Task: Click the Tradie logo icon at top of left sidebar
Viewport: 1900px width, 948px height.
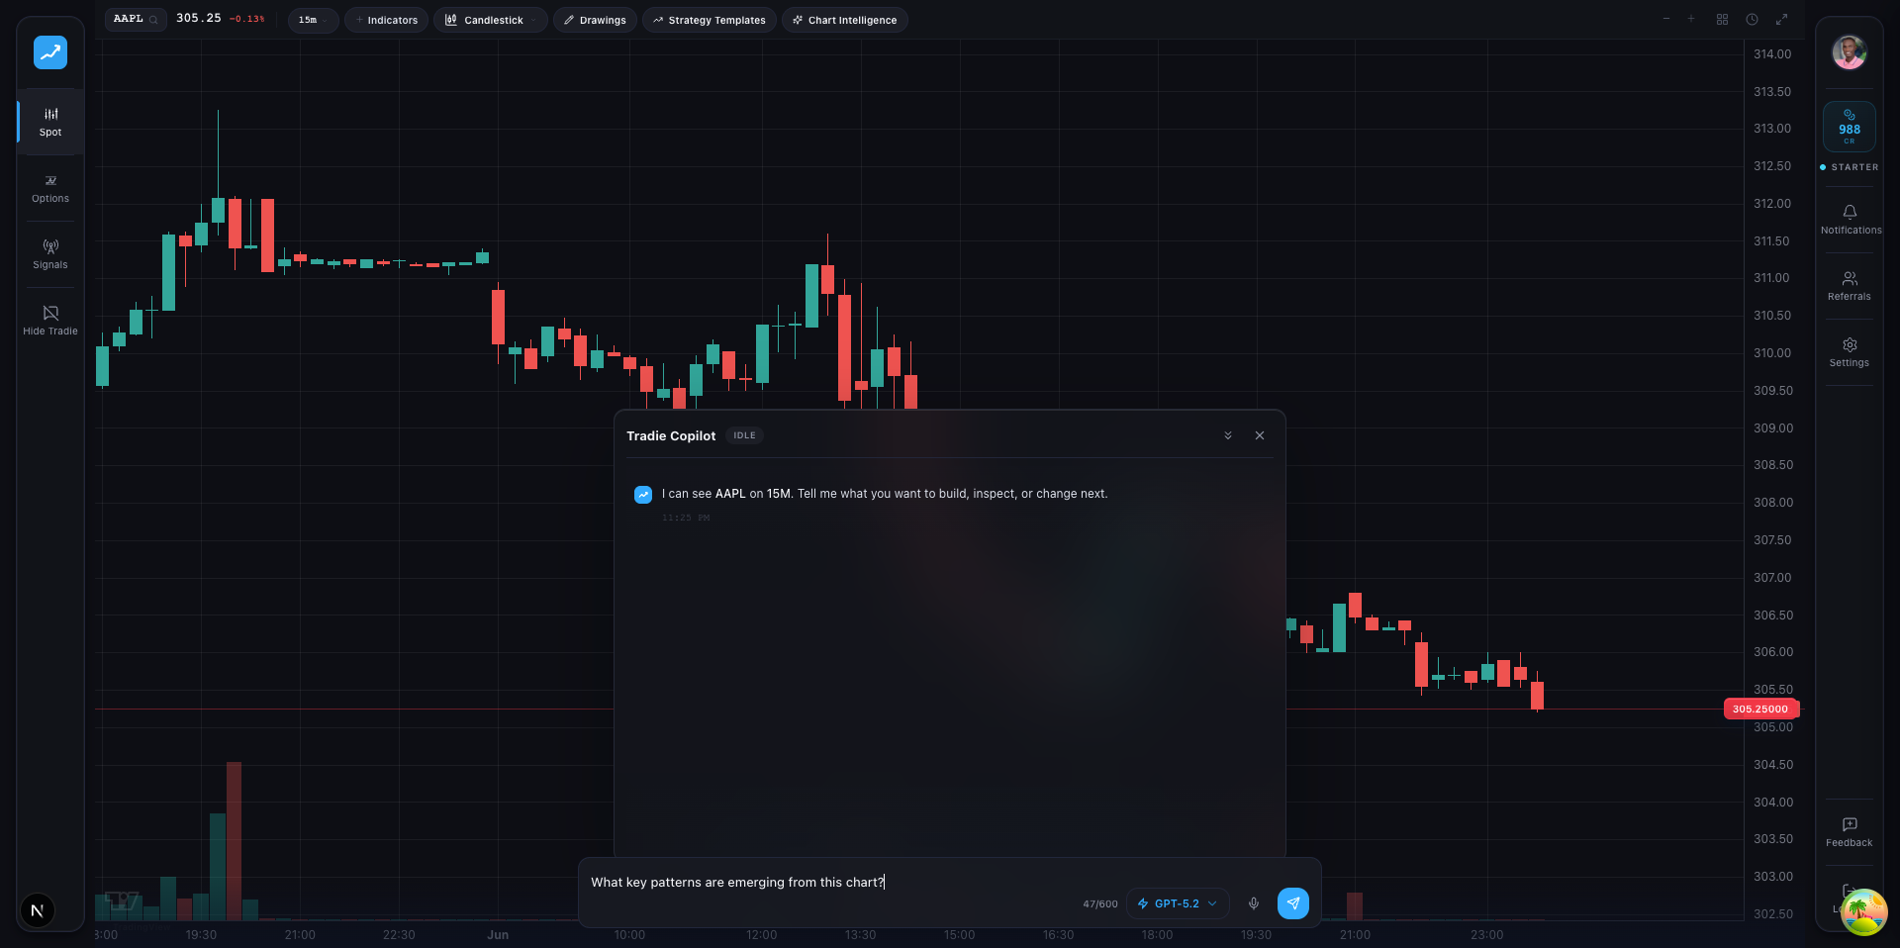Action: pos(50,52)
